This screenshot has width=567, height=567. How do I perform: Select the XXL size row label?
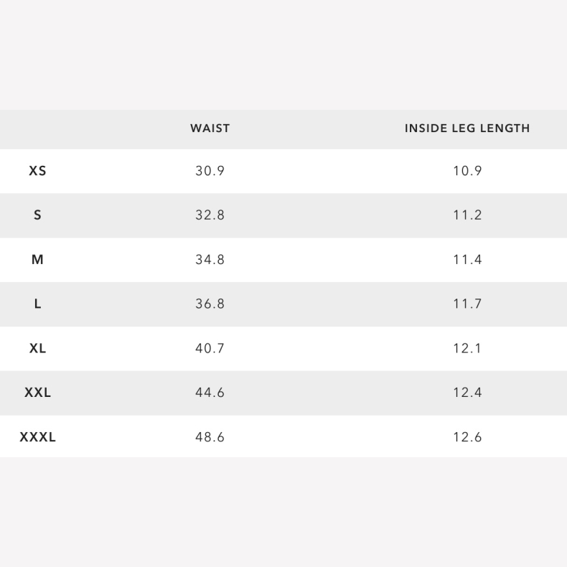pyautogui.click(x=37, y=393)
